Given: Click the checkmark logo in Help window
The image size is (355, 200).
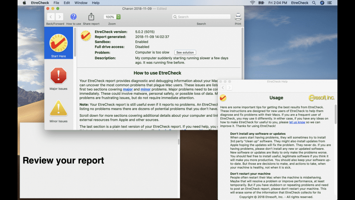Looking at the screenshot, I should (223, 98).
